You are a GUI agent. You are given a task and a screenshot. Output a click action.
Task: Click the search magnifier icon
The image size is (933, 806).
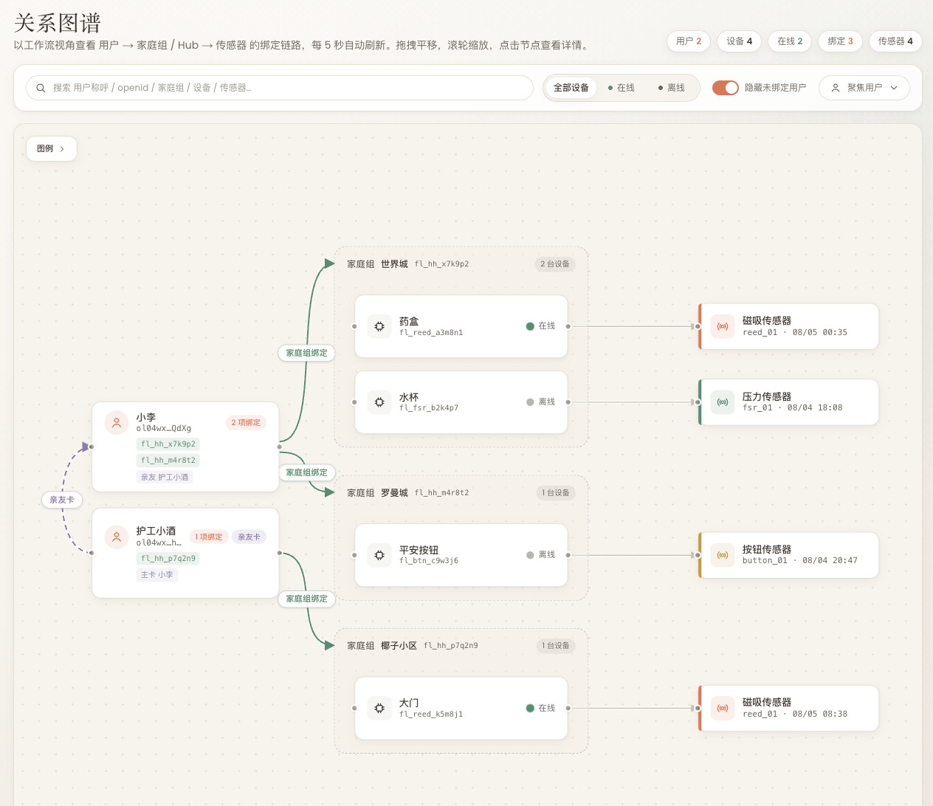(x=41, y=88)
